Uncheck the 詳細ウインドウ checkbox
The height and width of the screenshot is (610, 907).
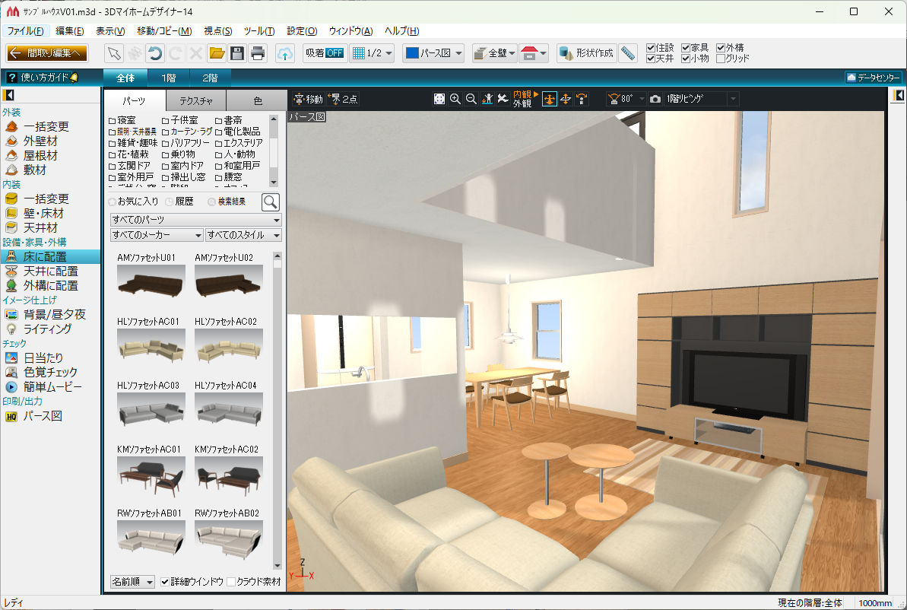(x=165, y=582)
